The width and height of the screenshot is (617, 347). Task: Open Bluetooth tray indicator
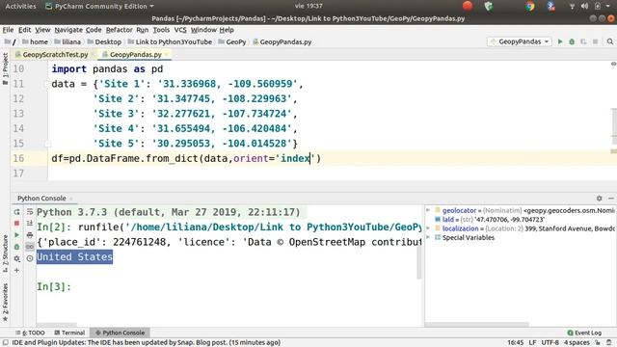tap(550, 6)
